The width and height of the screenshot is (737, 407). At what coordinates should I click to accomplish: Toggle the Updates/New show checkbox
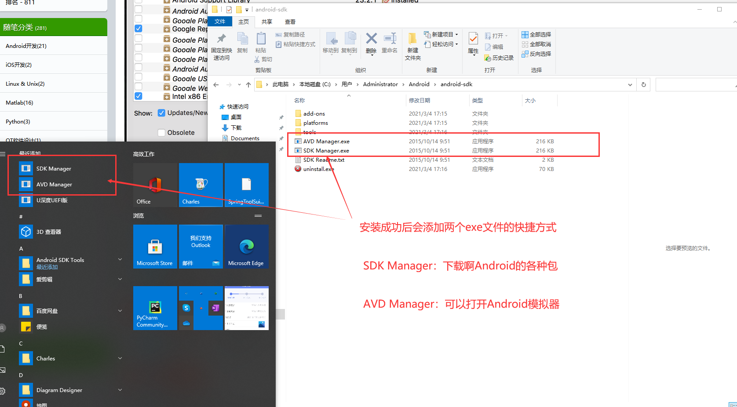(x=161, y=113)
